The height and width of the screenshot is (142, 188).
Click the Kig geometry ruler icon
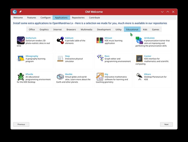click(100, 76)
